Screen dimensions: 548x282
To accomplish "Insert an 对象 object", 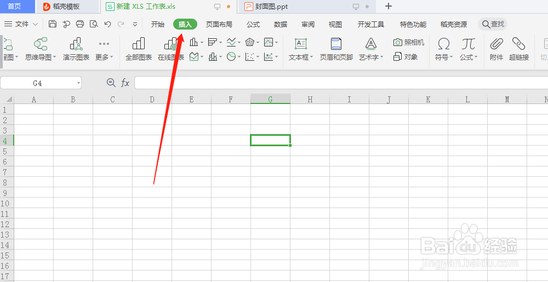I will [406, 56].
